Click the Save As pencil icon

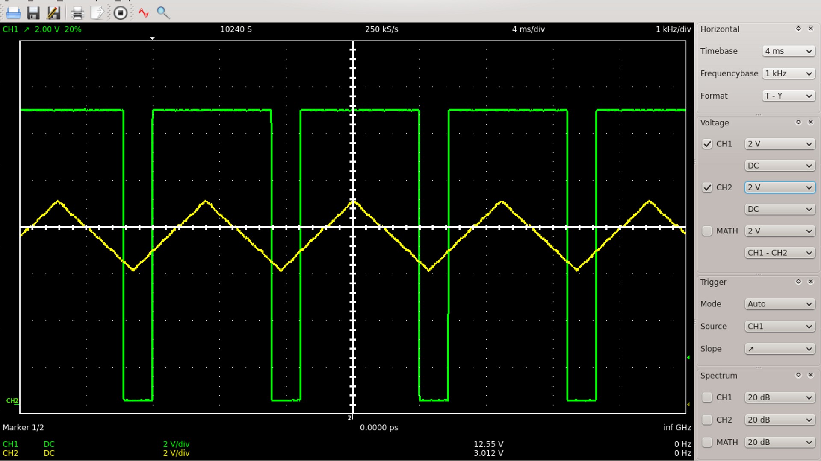54,13
